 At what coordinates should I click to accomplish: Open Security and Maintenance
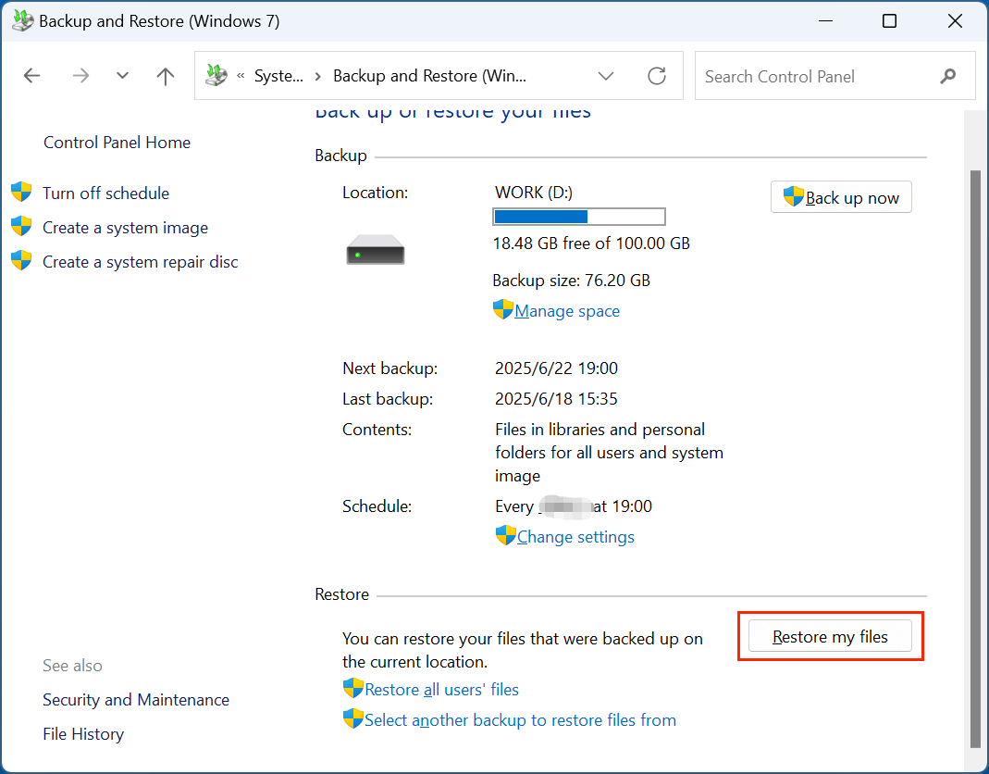(136, 700)
